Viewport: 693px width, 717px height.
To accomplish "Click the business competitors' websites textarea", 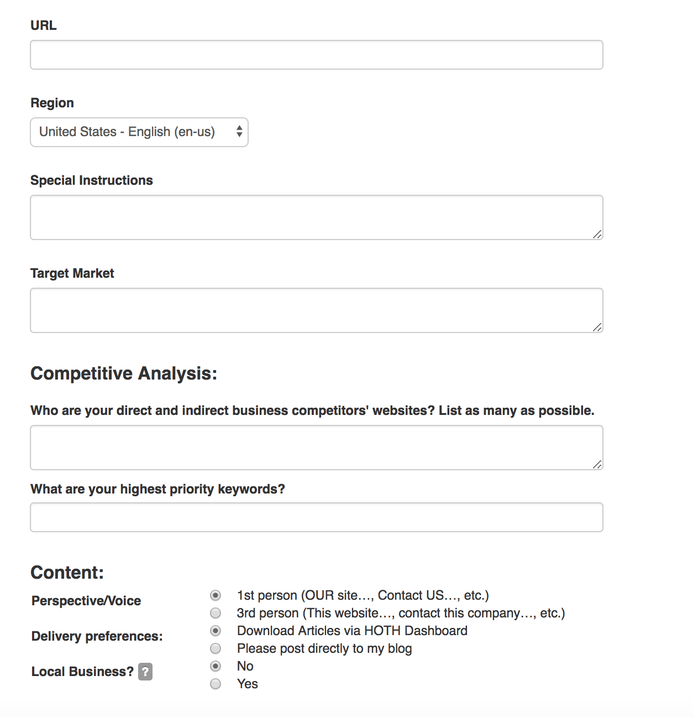I will pos(317,448).
